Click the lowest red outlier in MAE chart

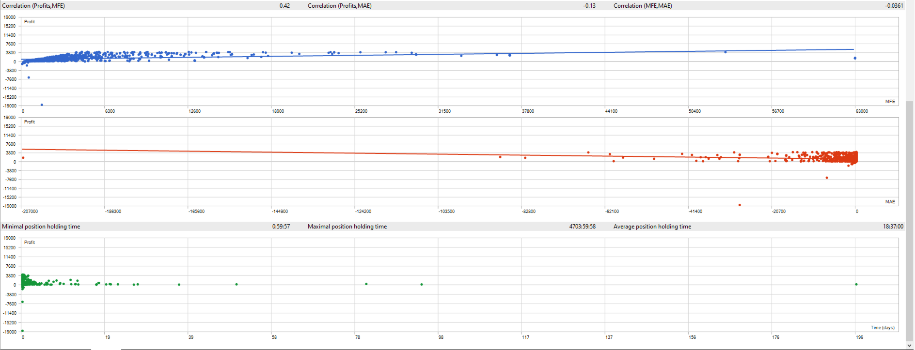pyautogui.click(x=740, y=205)
